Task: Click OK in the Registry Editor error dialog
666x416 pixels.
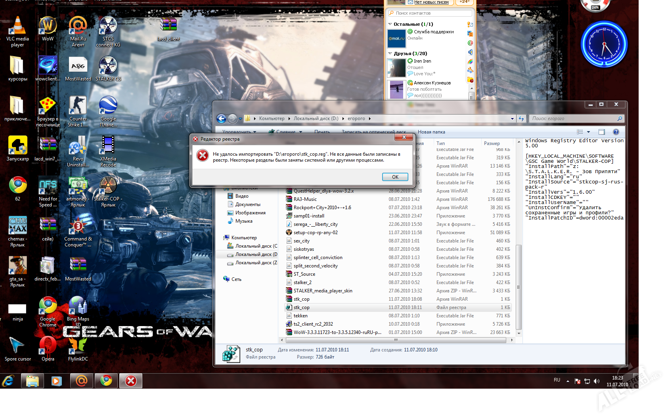Action: (x=395, y=177)
